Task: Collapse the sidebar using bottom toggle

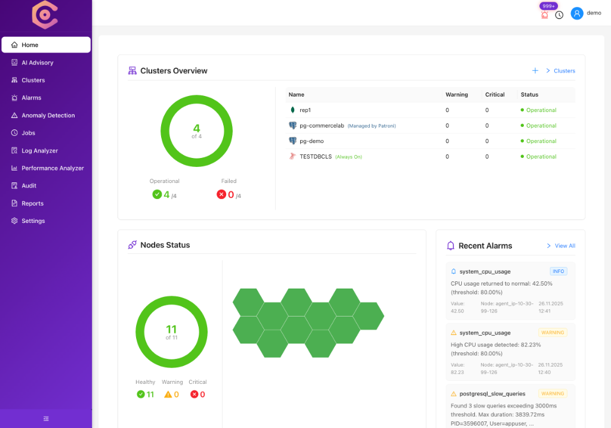Action: coord(46,419)
